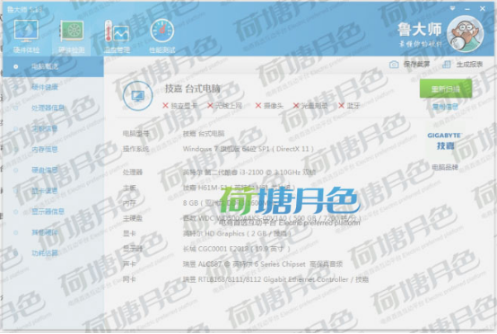Click the Lu Dashi avatar portrait
The height and width of the screenshot is (334, 497).
[466, 33]
